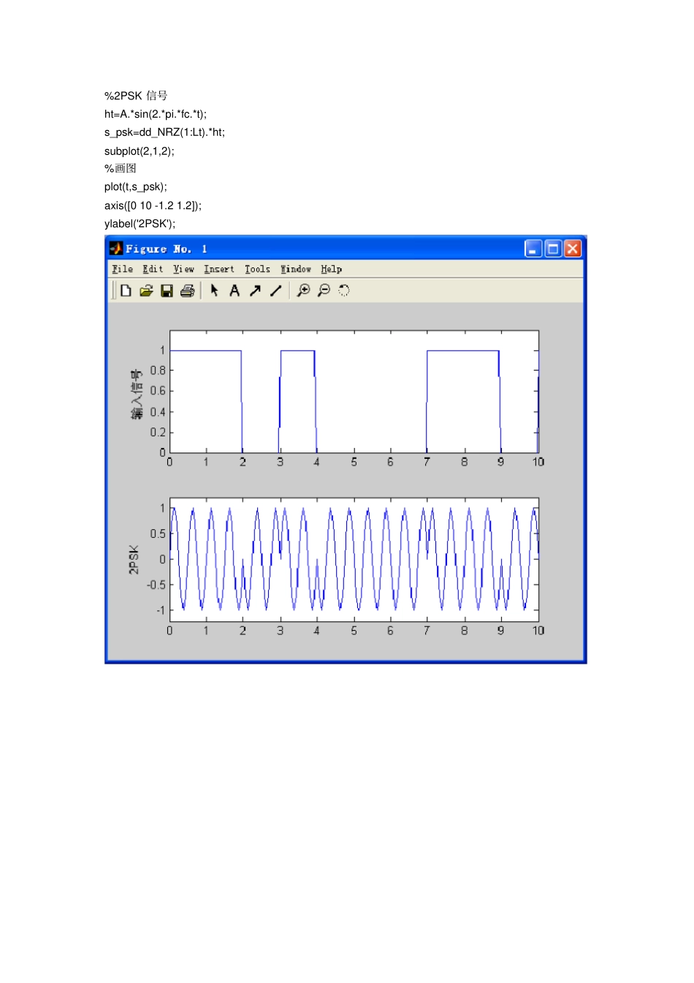
Task: Activate the Zoom In magnifier
Action: pos(303,291)
